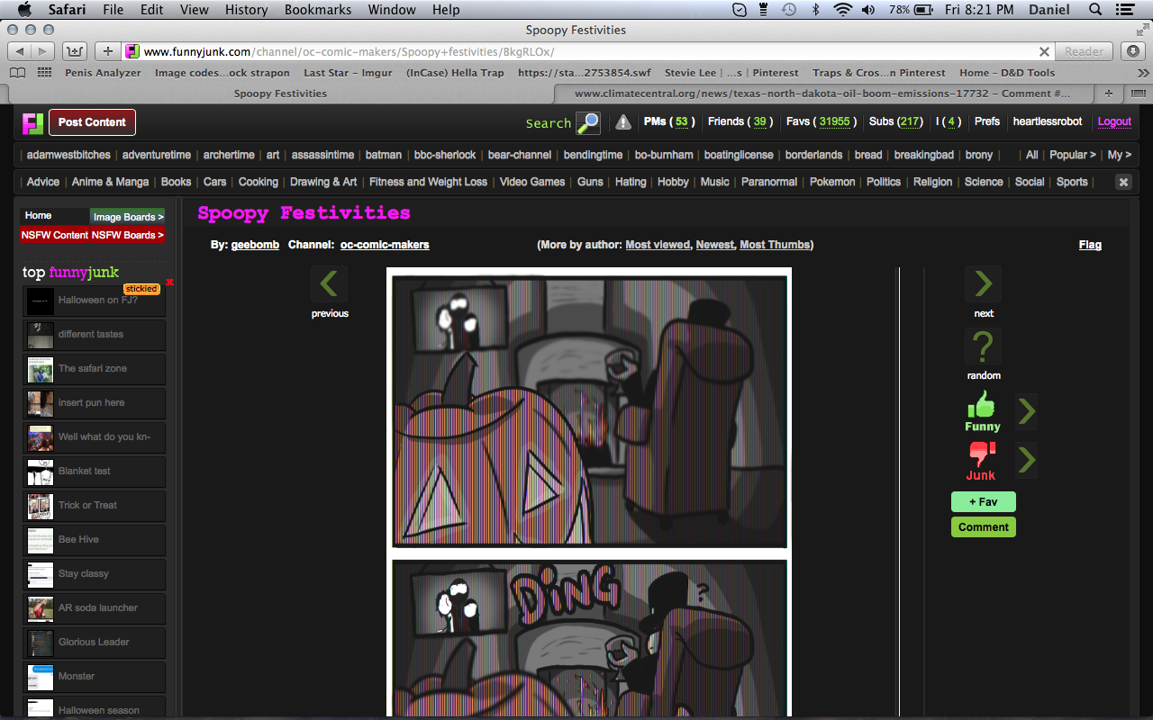This screenshot has width=1153, height=720.
Task: Go to next post with right arrow
Action: pos(983,284)
